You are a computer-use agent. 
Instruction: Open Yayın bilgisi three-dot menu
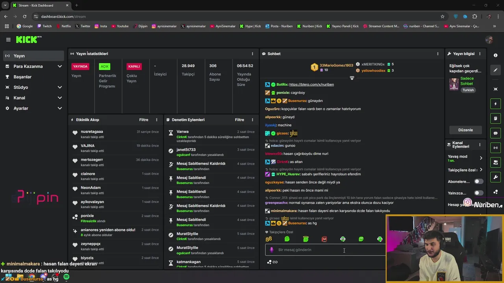[480, 54]
